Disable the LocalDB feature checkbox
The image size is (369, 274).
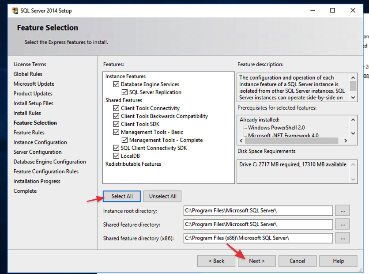(x=117, y=156)
